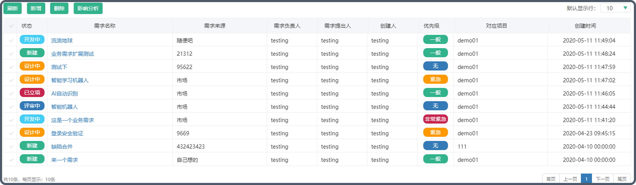Check the row checkbox for 流浪地球
636x185 pixels.
click(11, 40)
